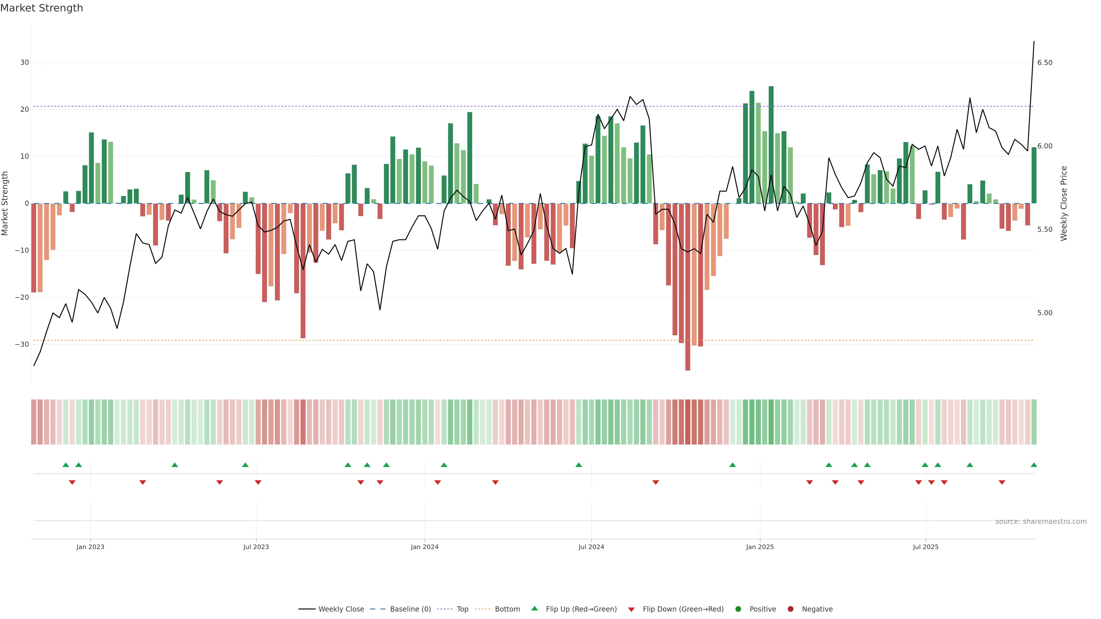Click the green Positive circle legend icon
The width and height of the screenshot is (1101, 619).
coord(738,609)
